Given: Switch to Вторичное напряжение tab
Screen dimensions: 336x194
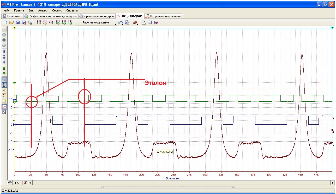Looking at the screenshot, I should (x=164, y=16).
